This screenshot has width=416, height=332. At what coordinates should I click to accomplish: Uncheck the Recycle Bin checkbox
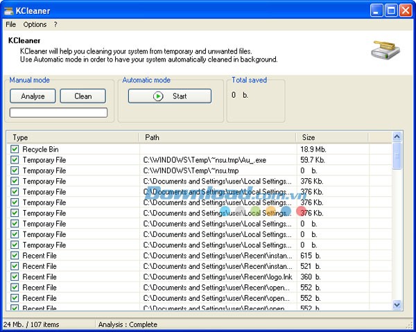[x=15, y=149]
